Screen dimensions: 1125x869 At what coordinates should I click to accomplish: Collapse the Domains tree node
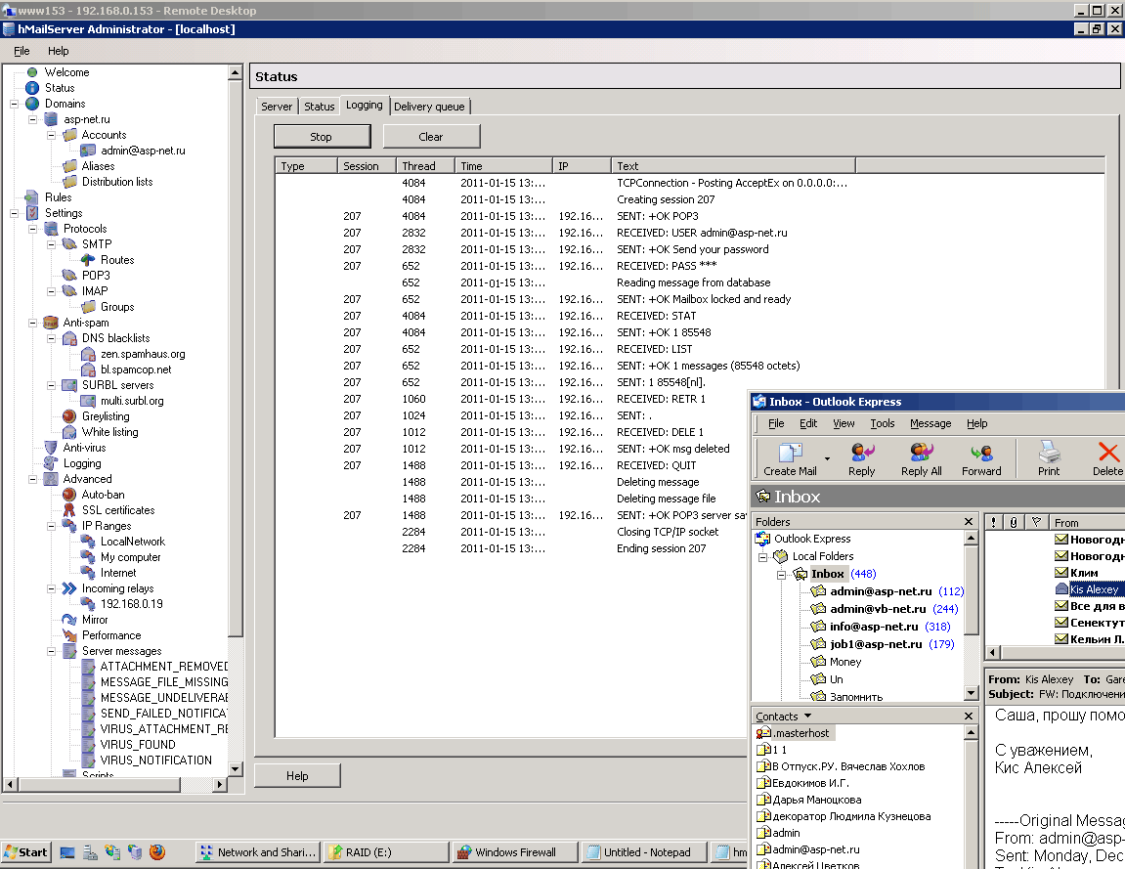(x=15, y=104)
